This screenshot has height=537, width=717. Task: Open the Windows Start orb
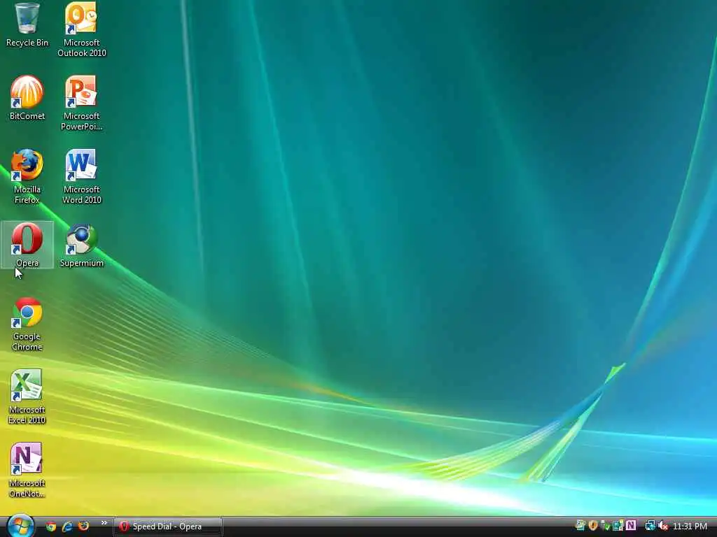[20, 526]
